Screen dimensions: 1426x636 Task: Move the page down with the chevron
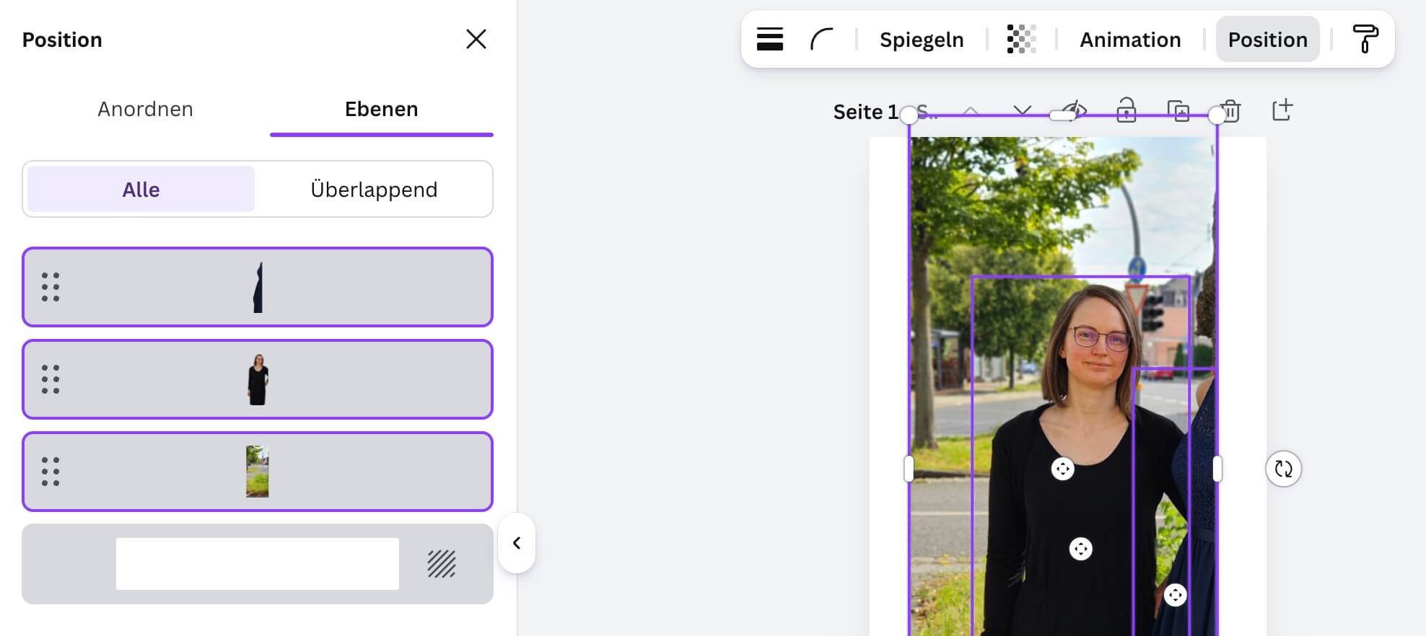click(x=1022, y=111)
